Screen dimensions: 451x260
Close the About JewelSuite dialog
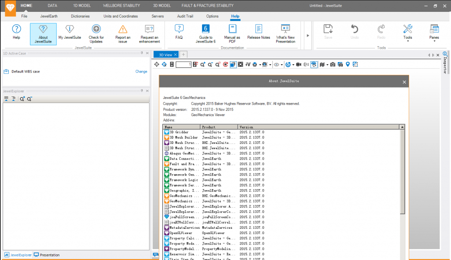[404, 82]
